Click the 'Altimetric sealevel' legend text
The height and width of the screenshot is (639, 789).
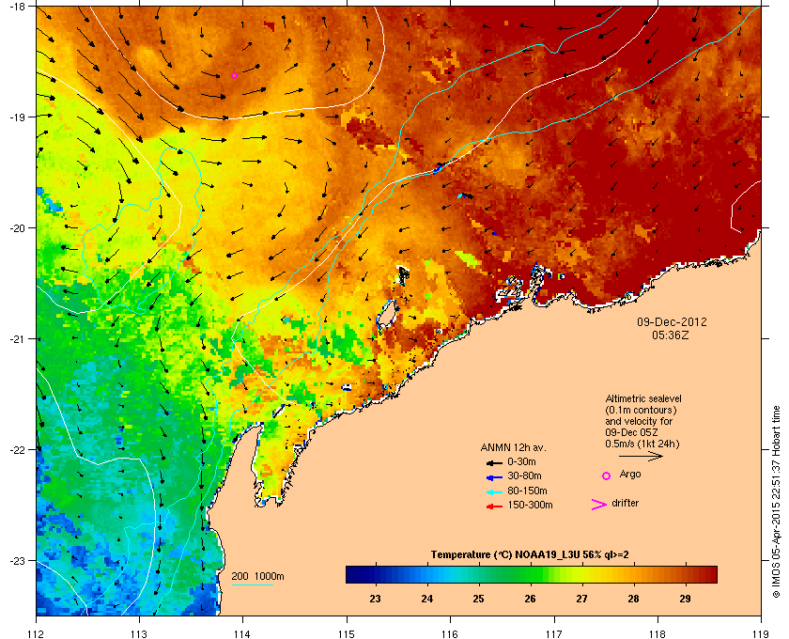pyautogui.click(x=643, y=398)
